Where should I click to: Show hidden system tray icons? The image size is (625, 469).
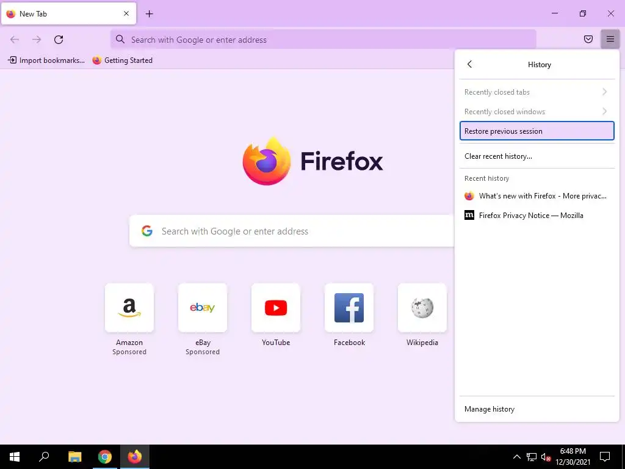[x=516, y=457]
